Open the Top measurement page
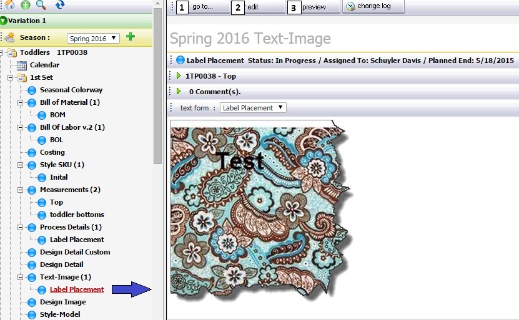Image resolution: width=519 pixels, height=320 pixels. pyautogui.click(x=56, y=202)
